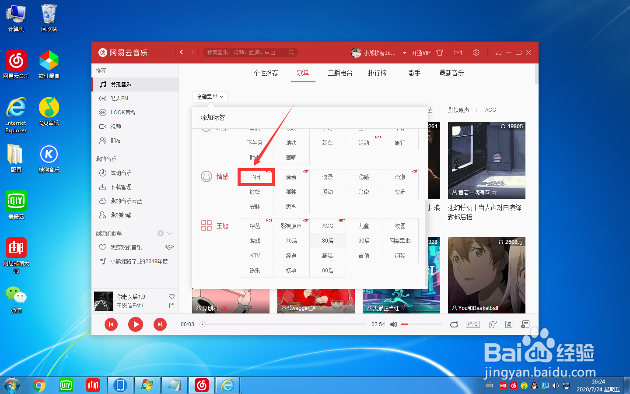The image size is (630, 394).
Task: Expand the username dropdown arrow
Action: click(405, 53)
